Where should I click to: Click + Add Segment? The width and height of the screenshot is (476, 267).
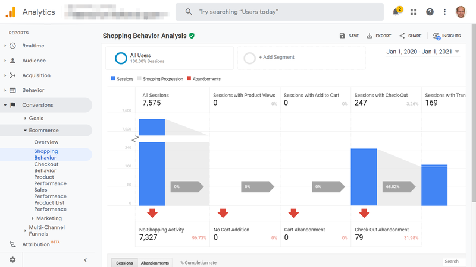click(x=276, y=57)
